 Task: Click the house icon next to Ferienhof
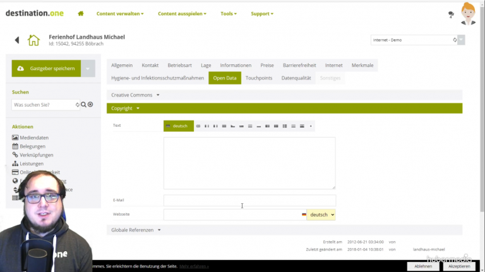click(x=33, y=40)
